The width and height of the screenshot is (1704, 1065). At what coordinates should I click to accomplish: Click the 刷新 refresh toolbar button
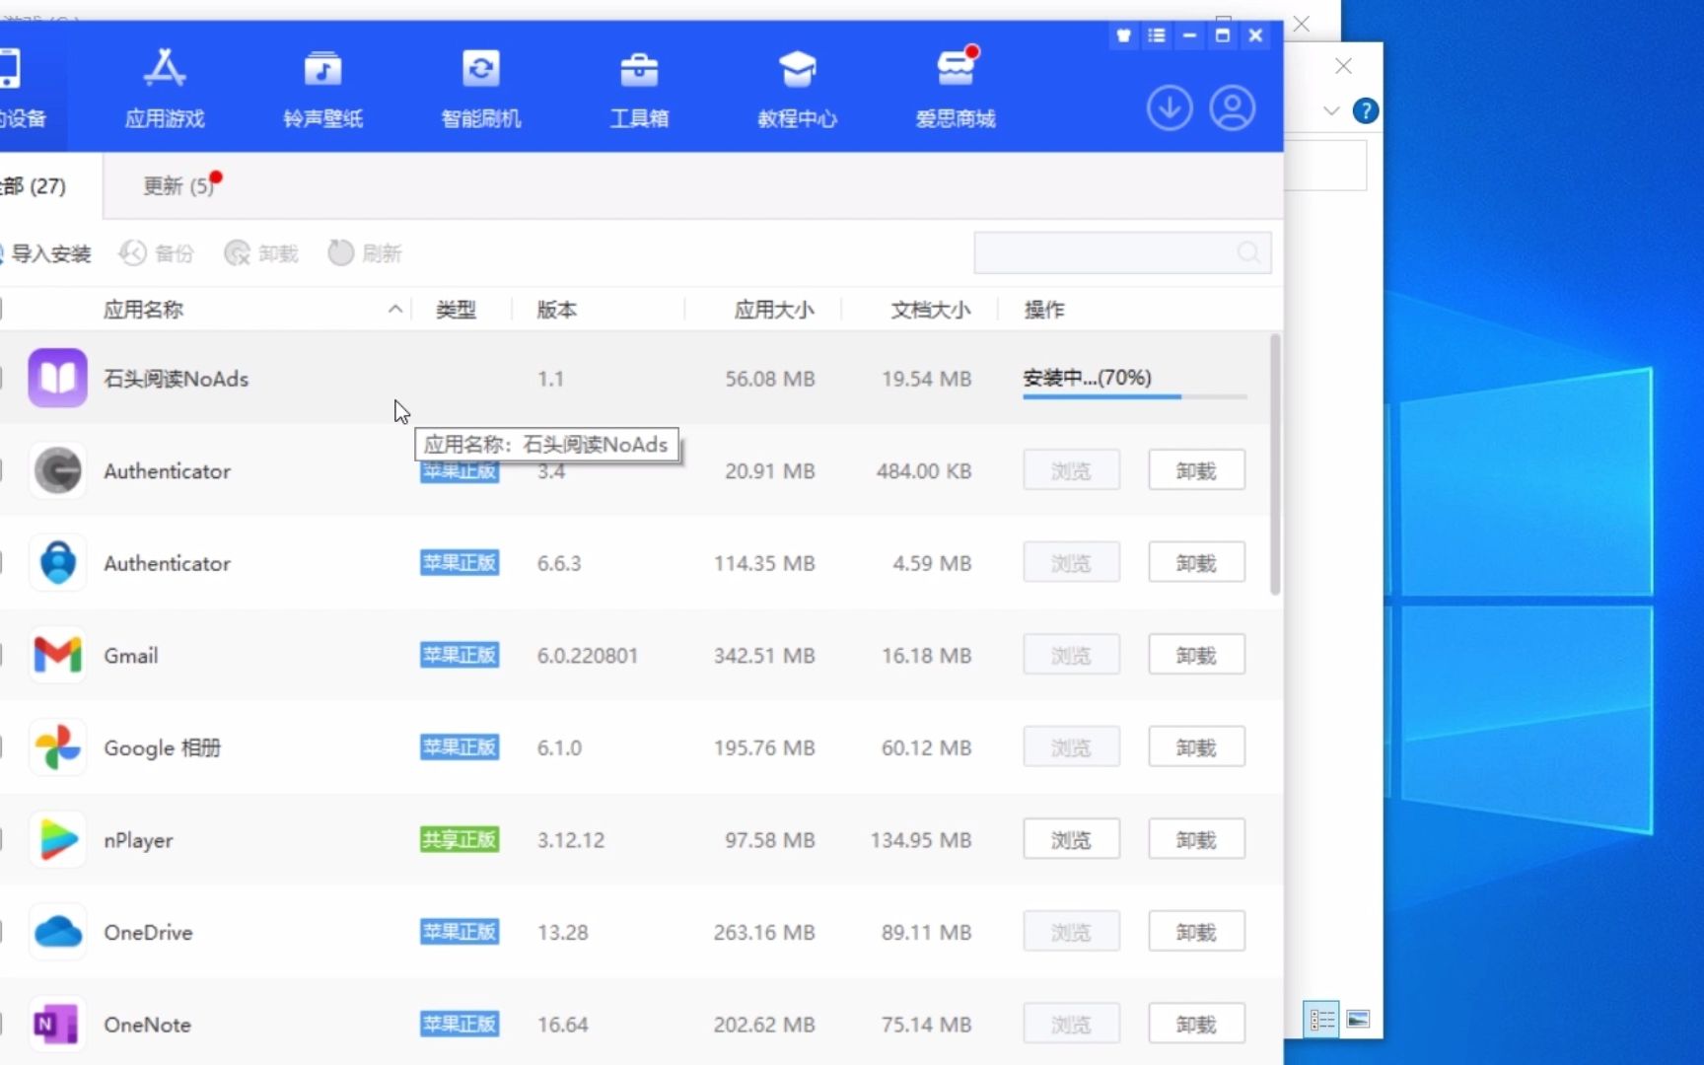coord(365,253)
